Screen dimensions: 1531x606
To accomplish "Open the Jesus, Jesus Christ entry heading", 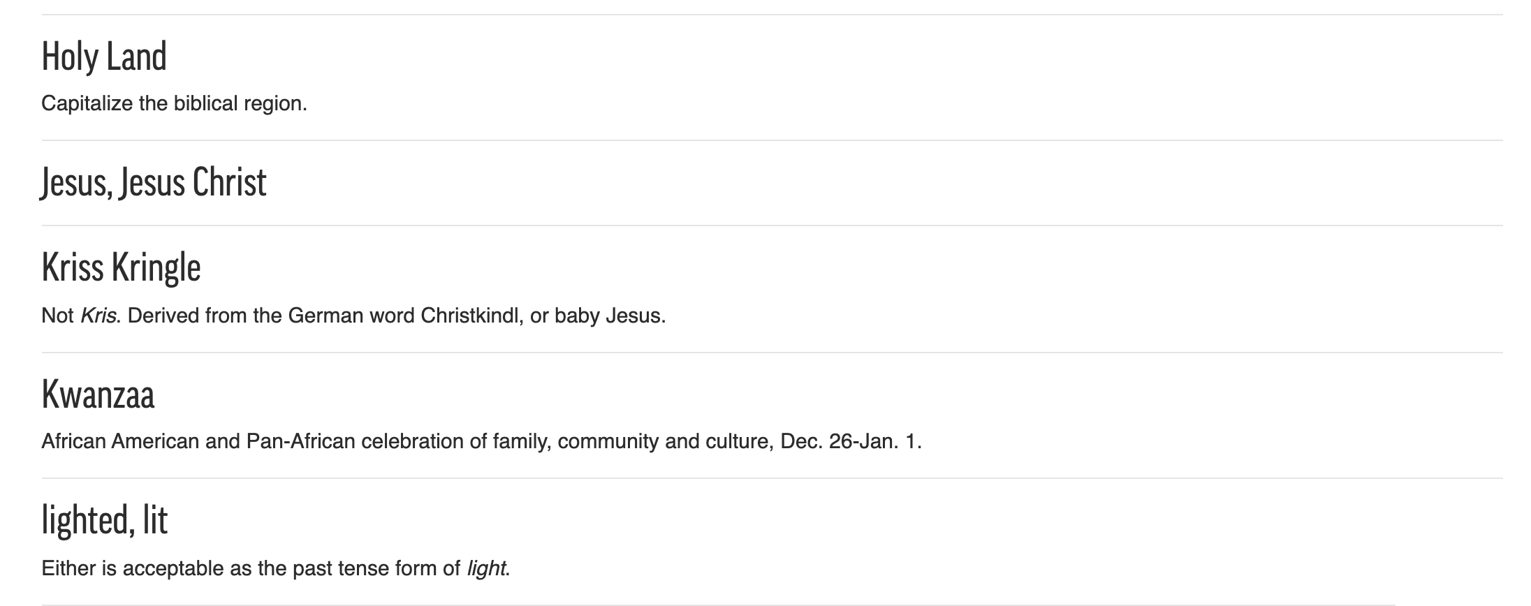I will pyautogui.click(x=154, y=183).
